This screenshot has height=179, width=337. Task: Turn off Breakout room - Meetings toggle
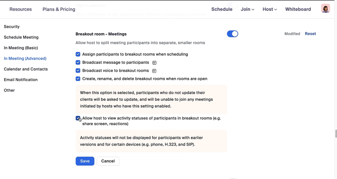[x=233, y=34]
